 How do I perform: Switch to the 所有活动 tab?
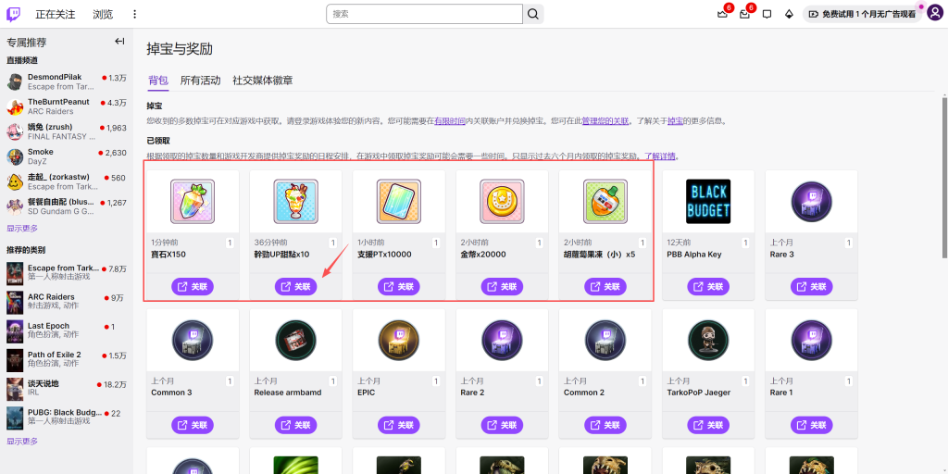[200, 81]
